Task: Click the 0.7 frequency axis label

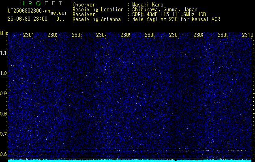Action: point(3,134)
